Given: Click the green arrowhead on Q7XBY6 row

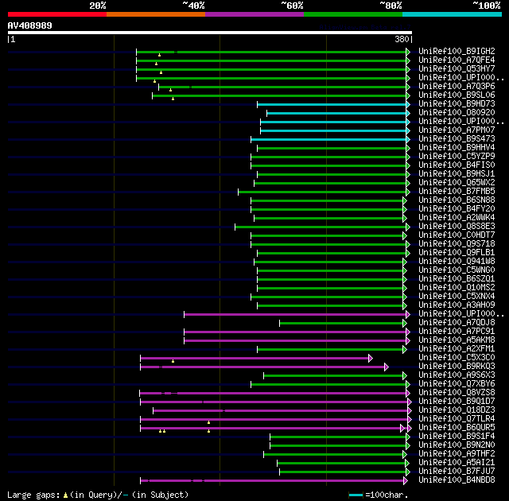Looking at the screenshot, I should tap(408, 385).
